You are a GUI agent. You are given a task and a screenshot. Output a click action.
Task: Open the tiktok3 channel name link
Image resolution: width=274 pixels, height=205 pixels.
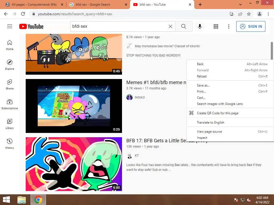[x=140, y=97]
